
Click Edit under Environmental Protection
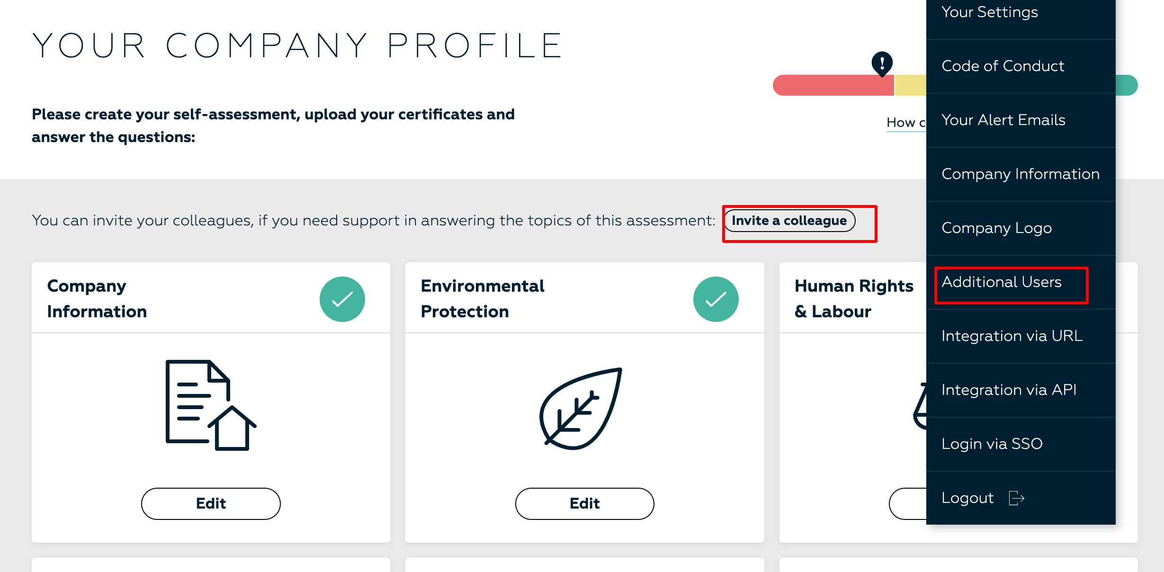[584, 503]
